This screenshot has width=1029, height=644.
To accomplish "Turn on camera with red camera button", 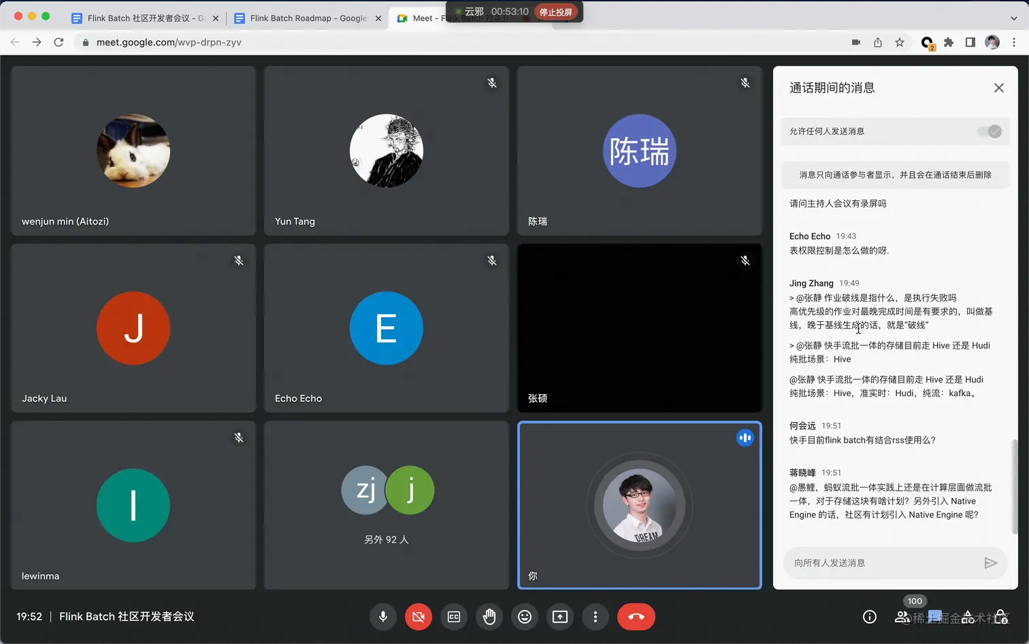I will [x=419, y=617].
